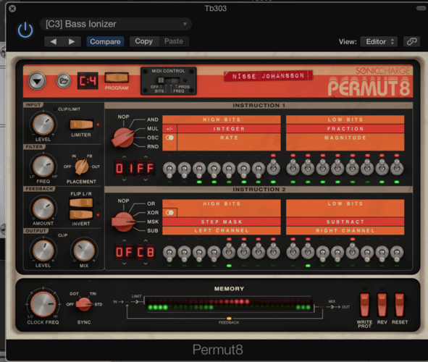Viewport: 428px width, 362px height.
Task: Flip first Instruction 1 high bit switch
Action: [169, 169]
